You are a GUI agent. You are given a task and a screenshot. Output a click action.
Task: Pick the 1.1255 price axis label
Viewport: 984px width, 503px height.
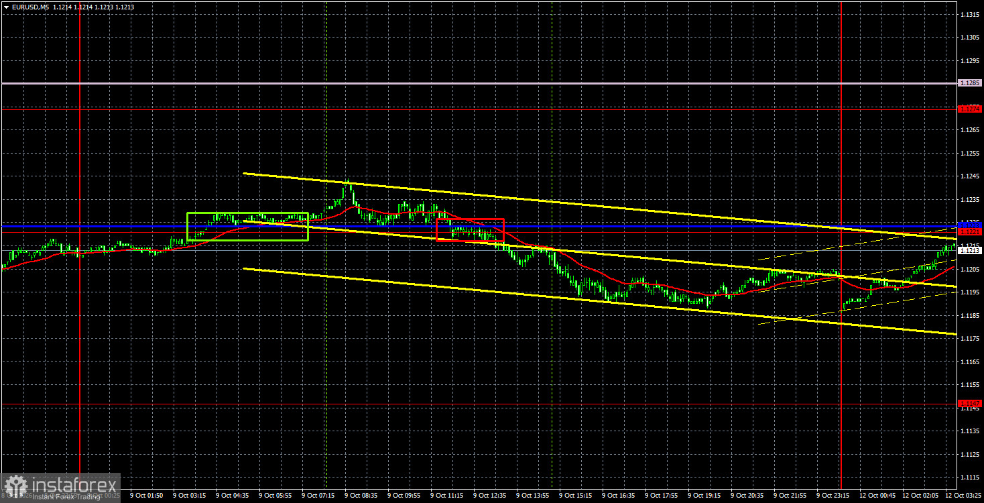[970, 154]
